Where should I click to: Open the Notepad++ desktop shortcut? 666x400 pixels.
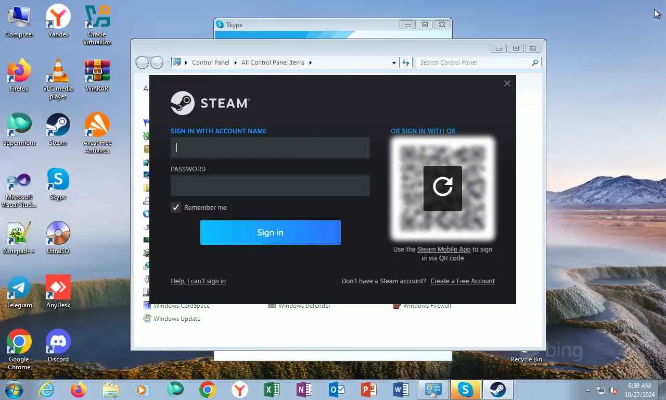tap(19, 238)
